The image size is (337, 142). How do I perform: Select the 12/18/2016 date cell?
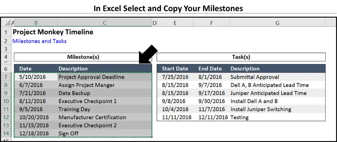[x=36, y=133]
